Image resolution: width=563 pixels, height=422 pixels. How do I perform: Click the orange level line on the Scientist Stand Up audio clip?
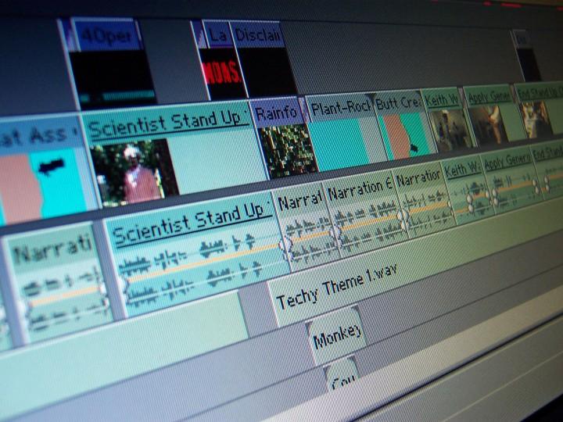(203, 263)
